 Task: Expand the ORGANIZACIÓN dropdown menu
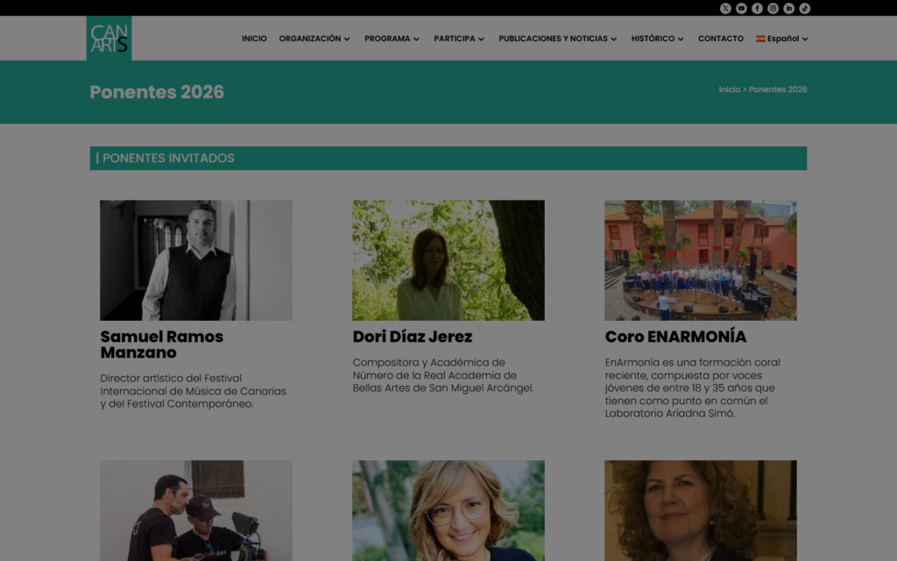[x=314, y=39]
